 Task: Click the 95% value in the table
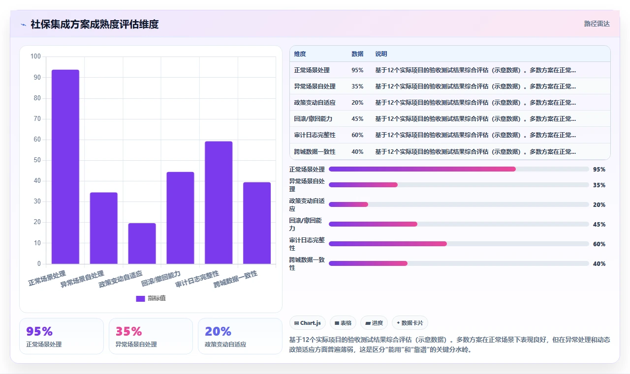(x=357, y=70)
